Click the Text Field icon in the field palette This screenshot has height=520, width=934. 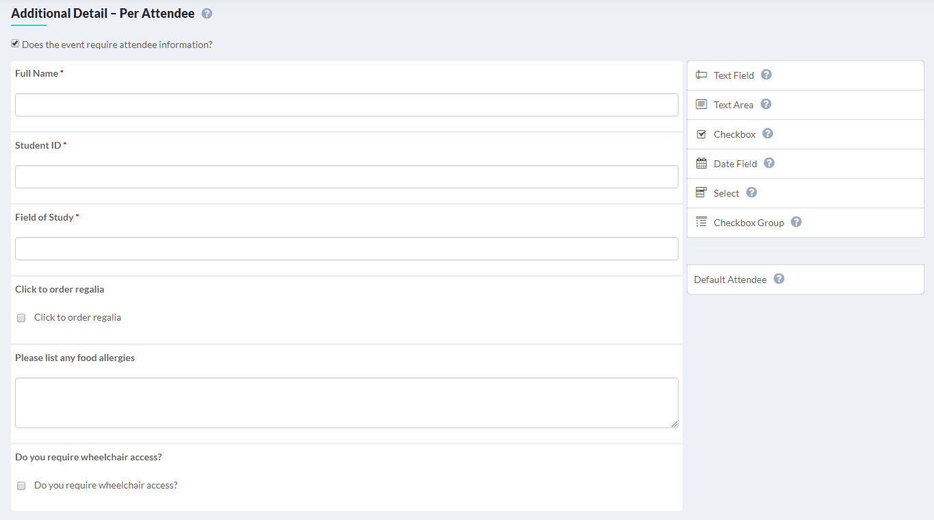tap(701, 75)
